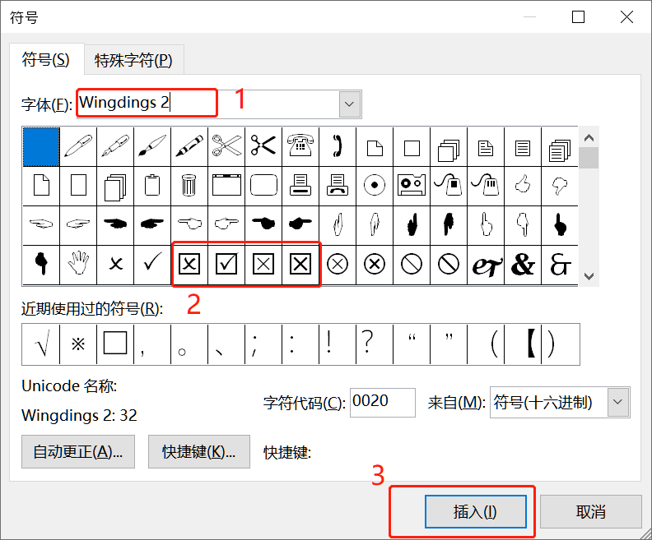The width and height of the screenshot is (652, 540).
Task: Pick the recent square root symbol
Action: [x=41, y=344]
